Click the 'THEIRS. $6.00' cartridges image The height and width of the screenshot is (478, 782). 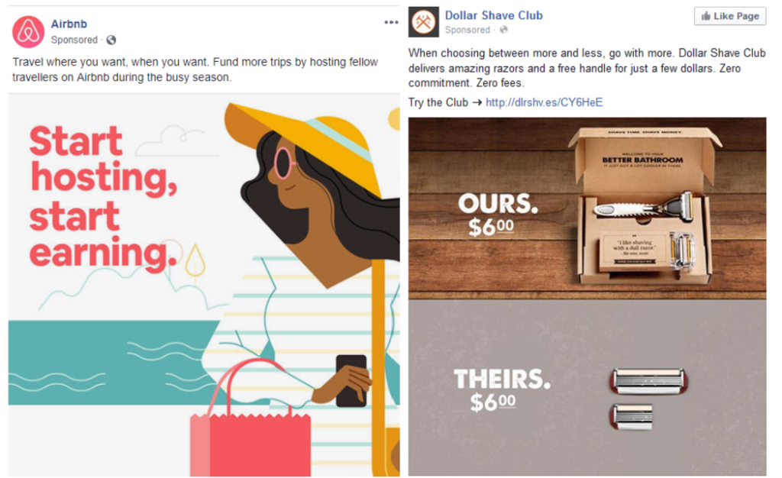587,388
